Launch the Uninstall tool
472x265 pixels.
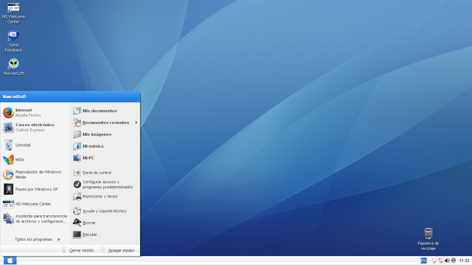[23, 145]
